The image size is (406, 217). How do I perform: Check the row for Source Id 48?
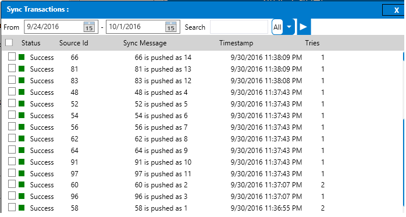coord(12,91)
